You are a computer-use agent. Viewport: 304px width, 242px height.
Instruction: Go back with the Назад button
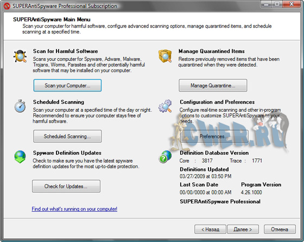tap(210, 230)
